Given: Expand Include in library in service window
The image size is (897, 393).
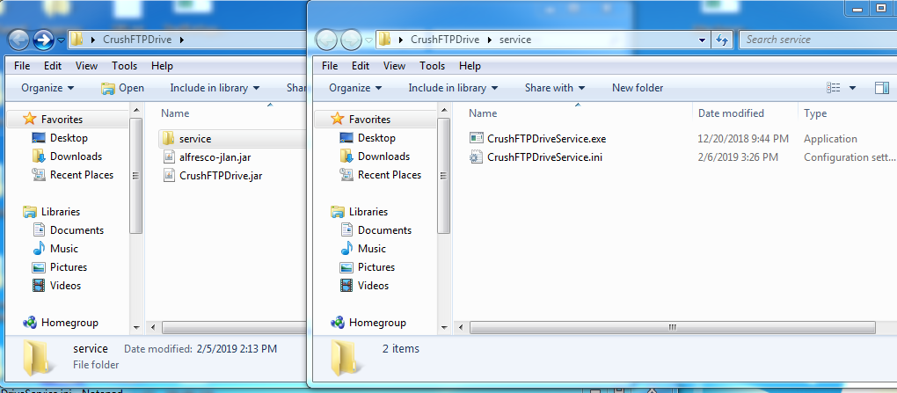Looking at the screenshot, I should click(453, 88).
